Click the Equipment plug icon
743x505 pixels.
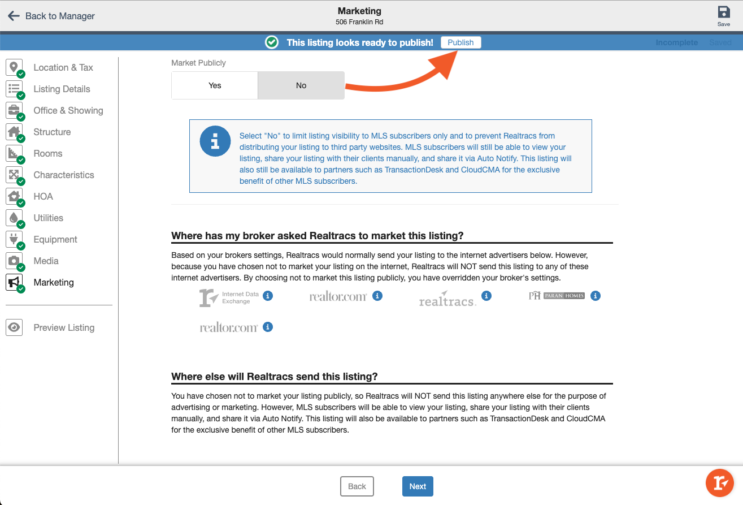pos(14,239)
